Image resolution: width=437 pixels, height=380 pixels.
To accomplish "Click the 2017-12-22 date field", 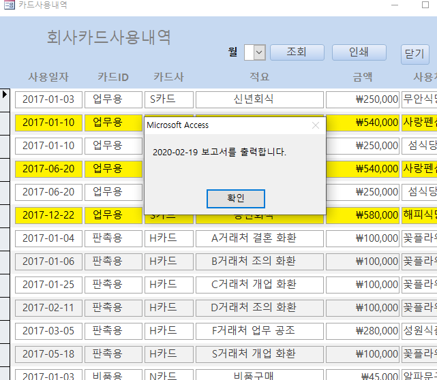I will (x=49, y=215).
